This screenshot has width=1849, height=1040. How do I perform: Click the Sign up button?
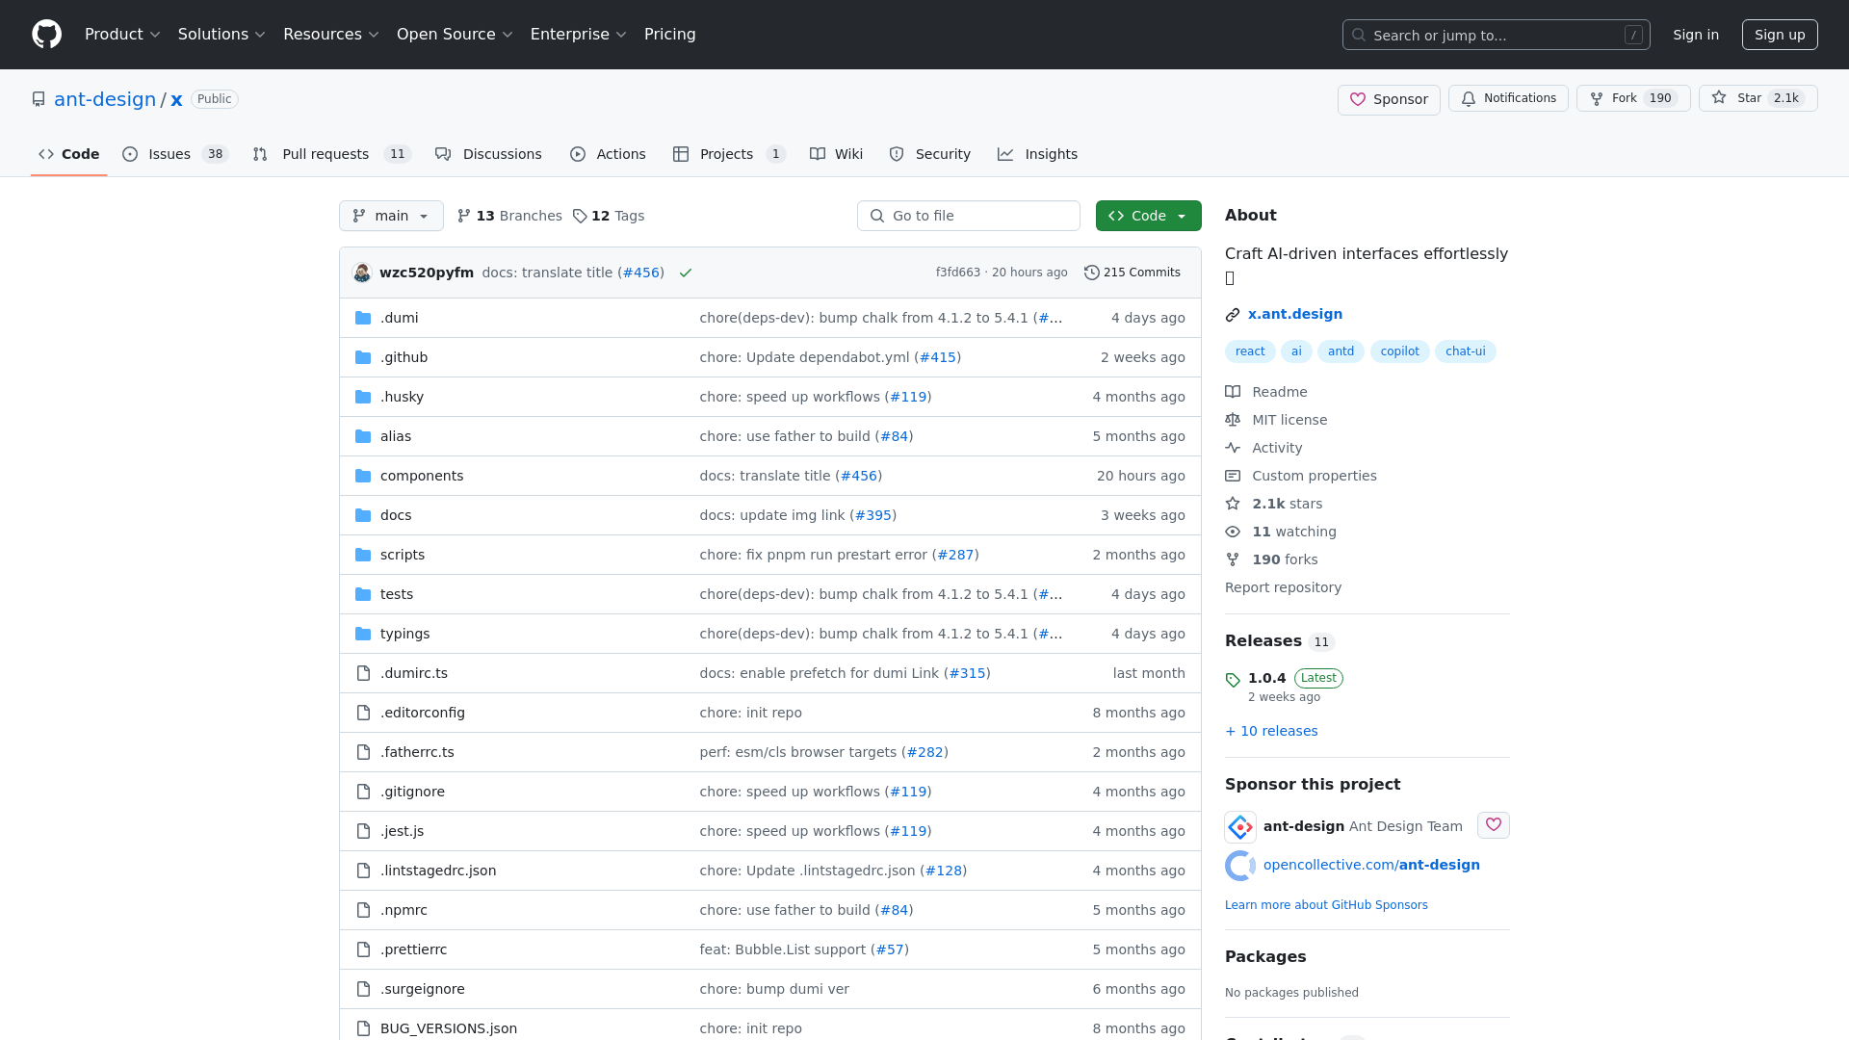click(1780, 35)
